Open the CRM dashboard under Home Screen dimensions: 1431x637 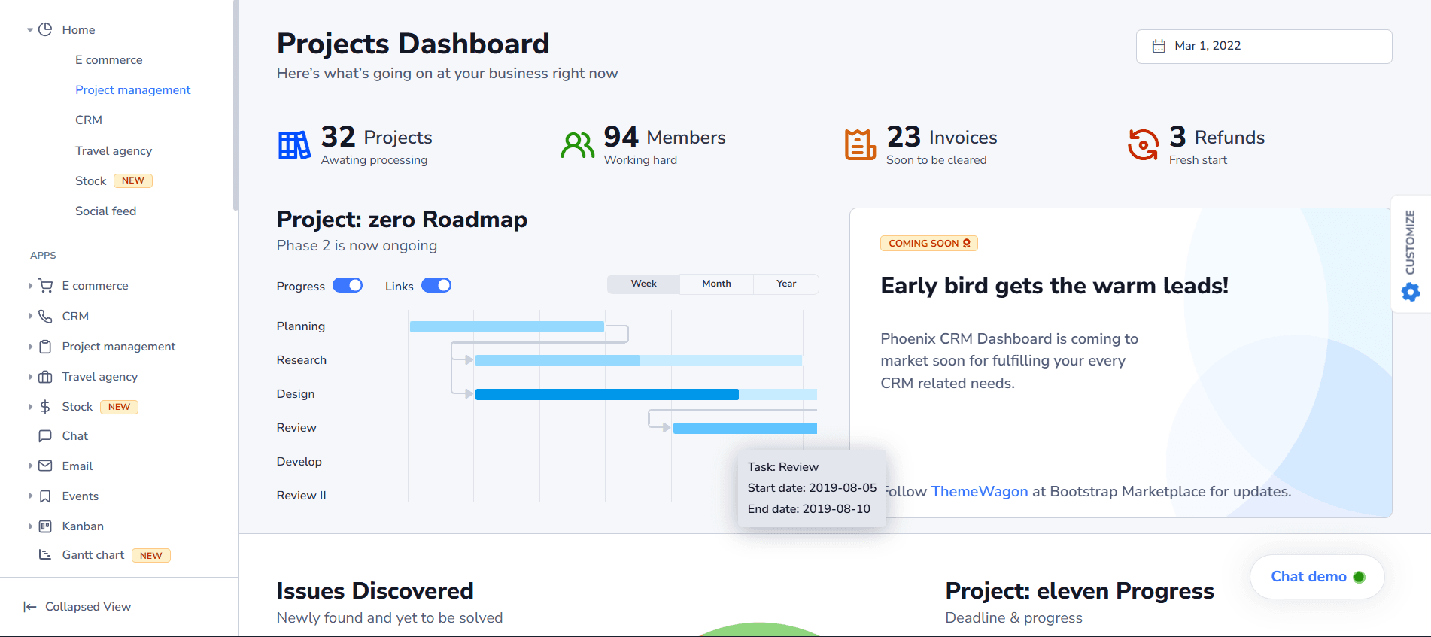[89, 120]
